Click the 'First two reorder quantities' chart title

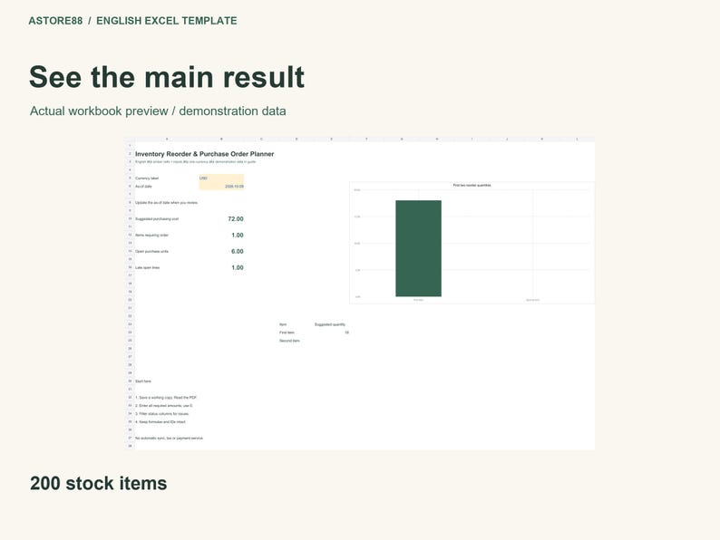472,186
